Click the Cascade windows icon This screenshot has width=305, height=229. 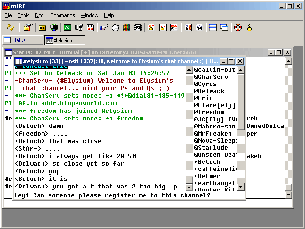(224, 27)
